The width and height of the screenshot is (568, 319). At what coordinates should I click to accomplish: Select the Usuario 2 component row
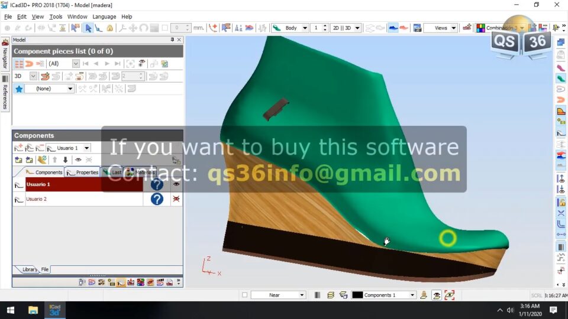point(84,199)
